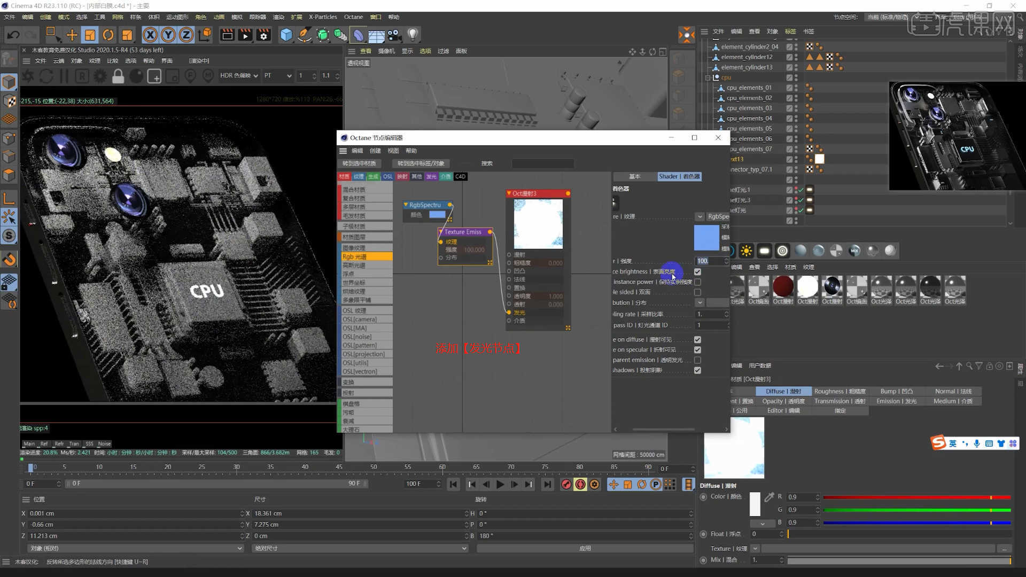Enable keep instance power 保持实例强度
This screenshot has height=577, width=1026.
coord(697,282)
